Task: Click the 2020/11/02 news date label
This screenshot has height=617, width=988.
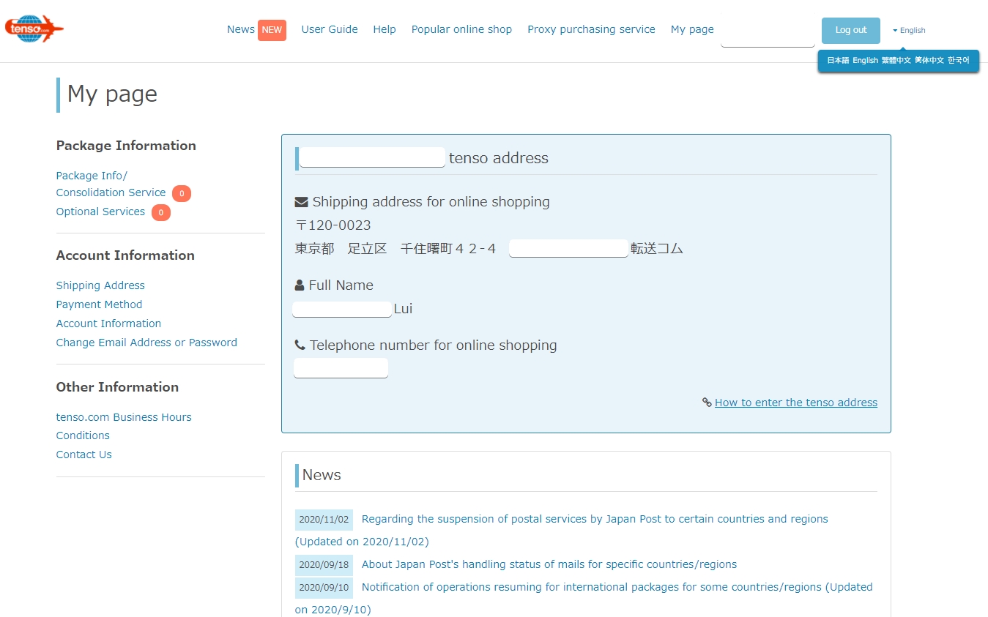Action: pos(324,520)
